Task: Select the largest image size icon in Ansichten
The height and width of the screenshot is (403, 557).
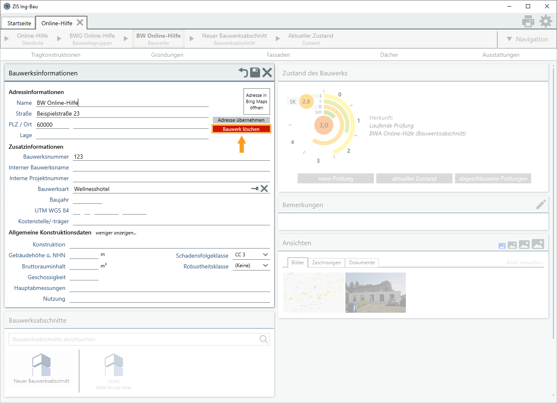Action: [x=538, y=244]
